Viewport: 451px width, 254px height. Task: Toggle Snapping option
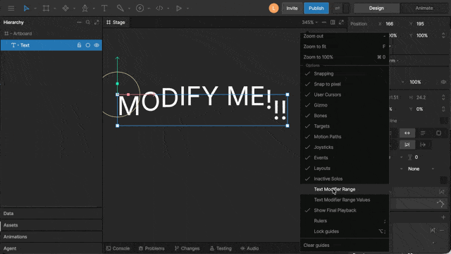[x=345, y=73]
